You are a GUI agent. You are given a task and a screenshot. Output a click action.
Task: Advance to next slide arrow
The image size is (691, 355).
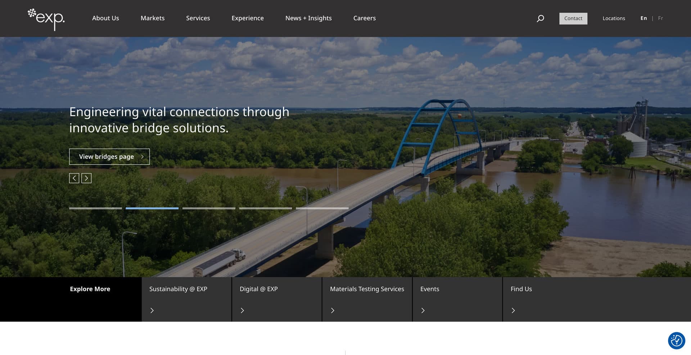[86, 178]
